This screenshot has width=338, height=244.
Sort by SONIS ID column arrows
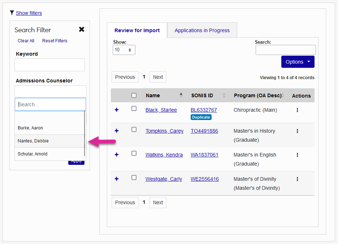click(224, 95)
